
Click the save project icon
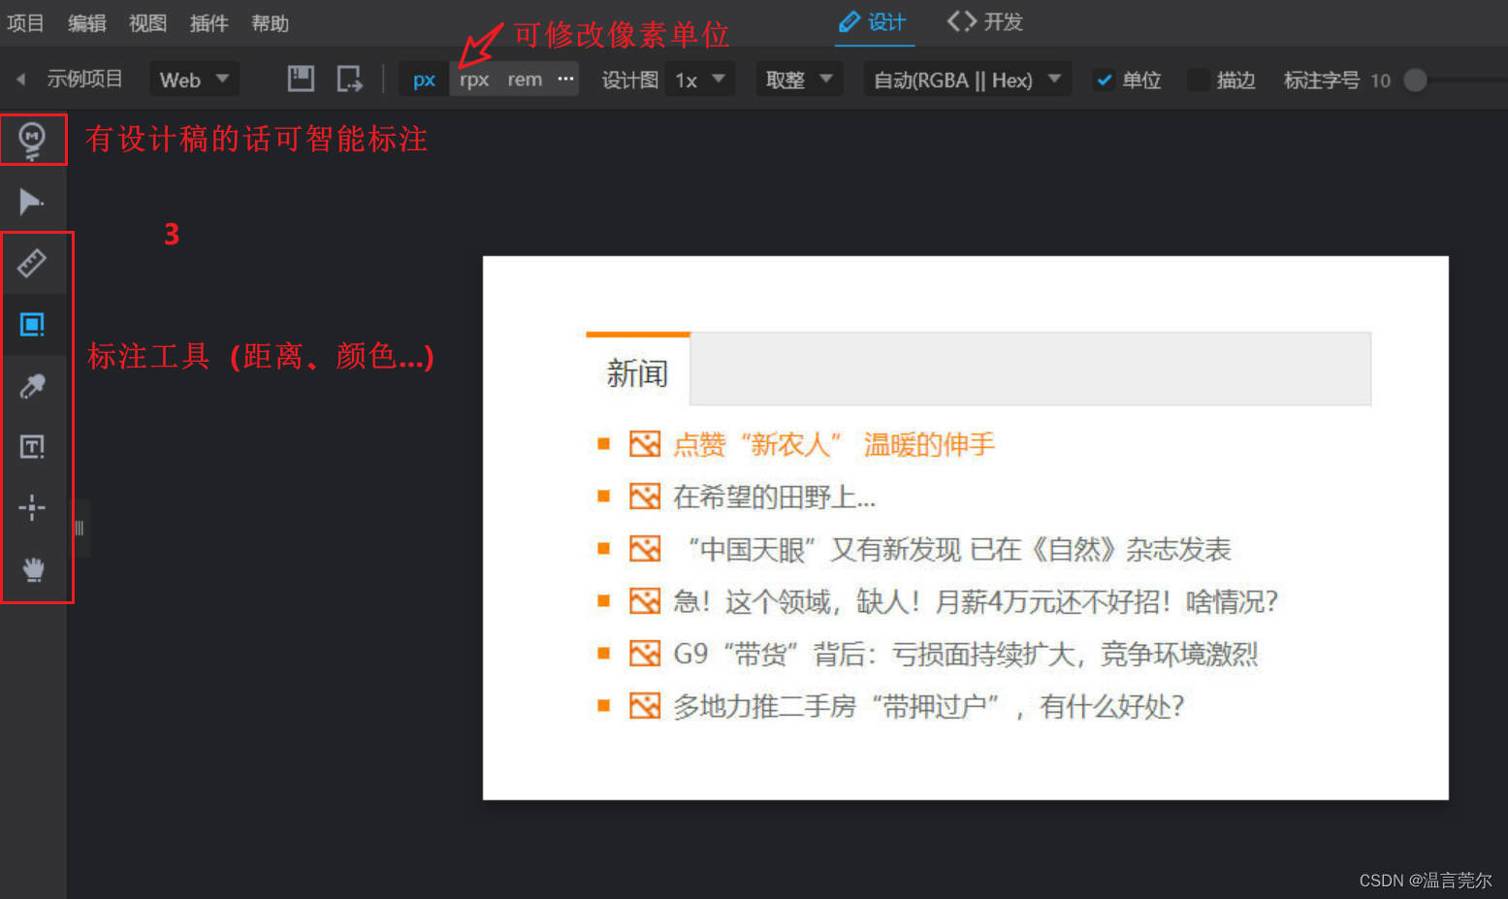301,79
